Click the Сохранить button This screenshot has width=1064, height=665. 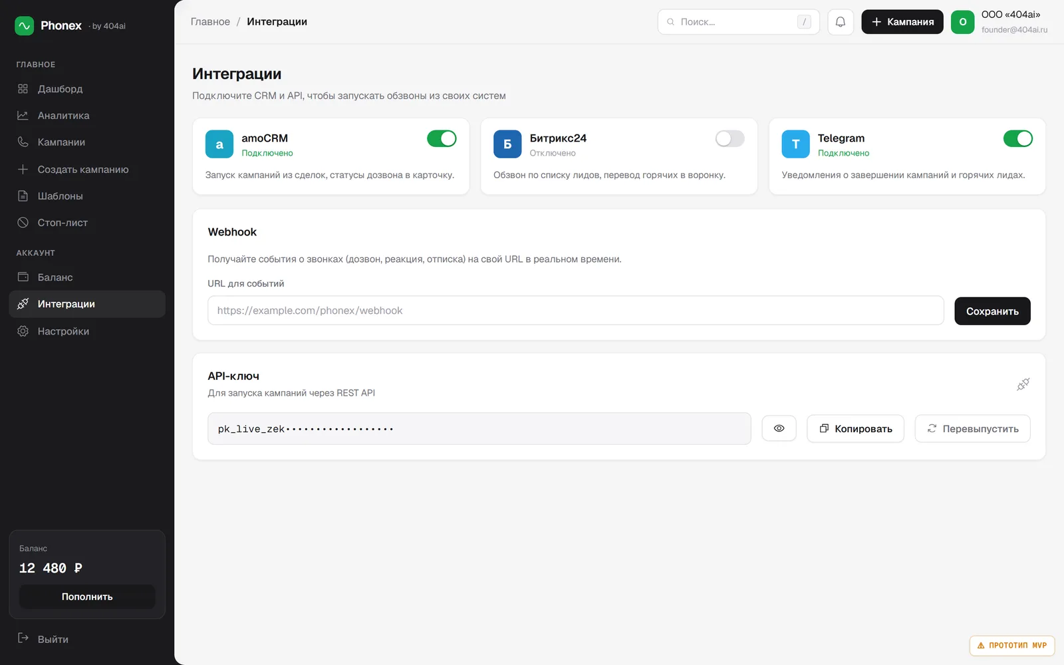click(x=992, y=311)
